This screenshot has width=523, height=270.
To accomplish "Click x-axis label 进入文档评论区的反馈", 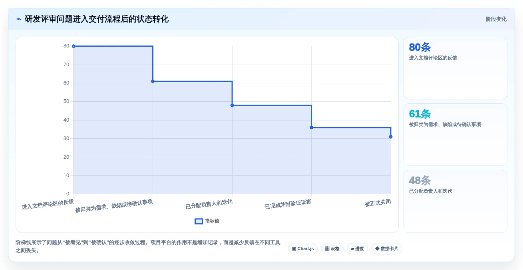I will (48, 204).
